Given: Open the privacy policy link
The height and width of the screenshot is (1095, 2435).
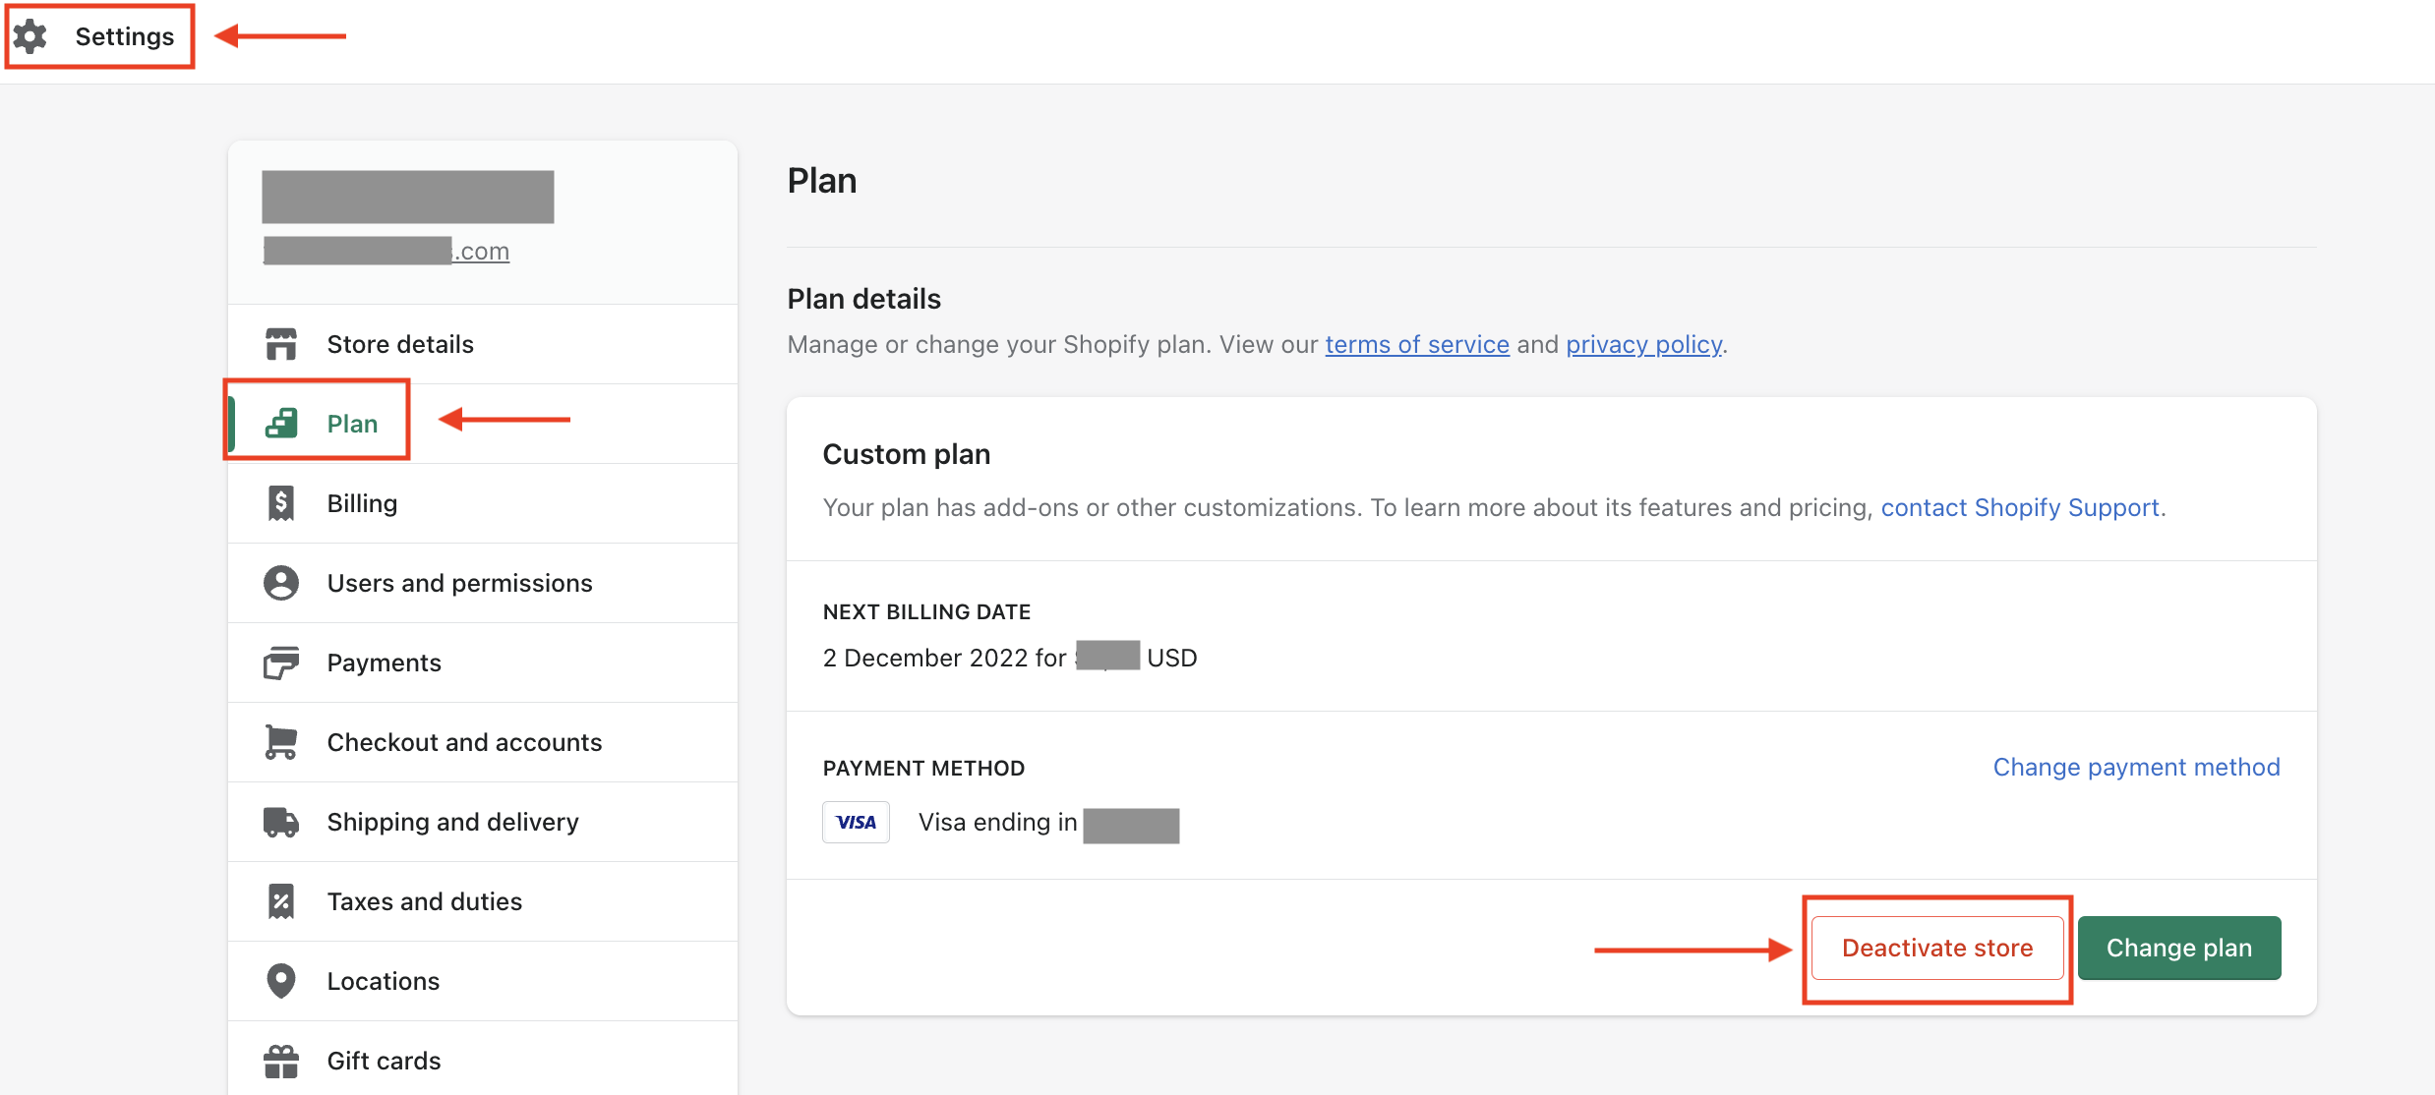Looking at the screenshot, I should point(1644,344).
